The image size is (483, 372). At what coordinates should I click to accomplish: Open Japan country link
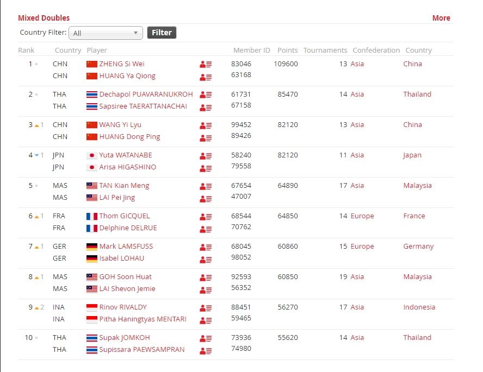point(412,155)
